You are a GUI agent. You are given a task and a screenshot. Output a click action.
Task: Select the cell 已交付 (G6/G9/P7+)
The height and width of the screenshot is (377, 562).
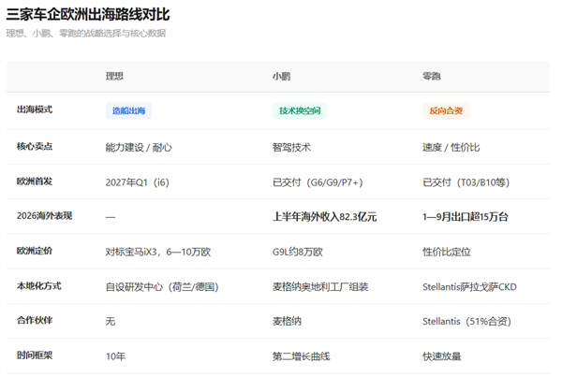(318, 182)
